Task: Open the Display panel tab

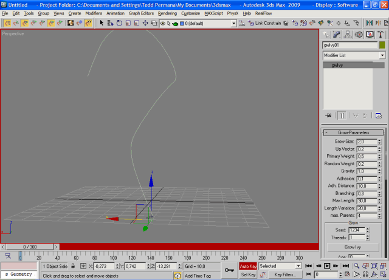Action: pyautogui.click(x=370, y=35)
